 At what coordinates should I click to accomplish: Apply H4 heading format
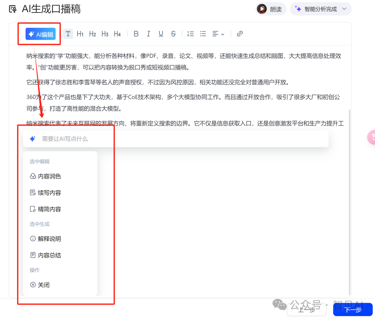click(x=117, y=34)
